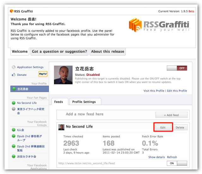Select No Second Life fan page in sidebar

tap(27, 103)
